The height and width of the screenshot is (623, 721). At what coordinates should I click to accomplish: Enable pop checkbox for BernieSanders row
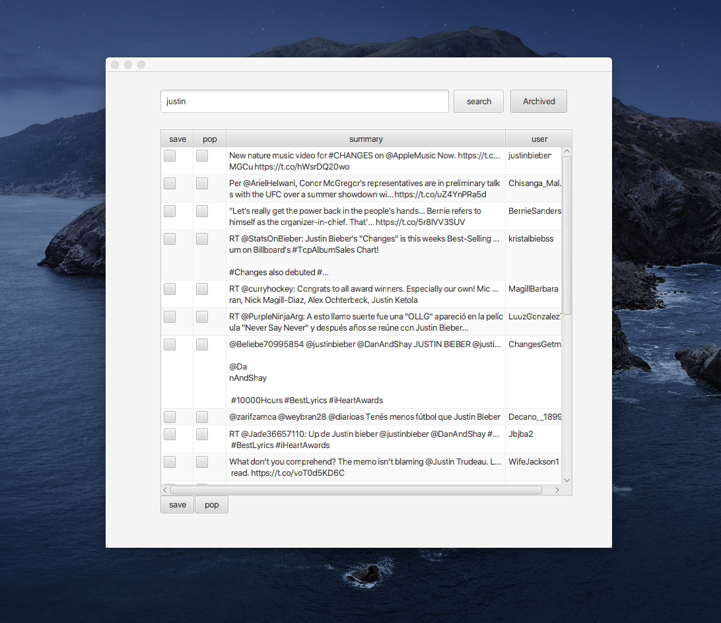[202, 211]
